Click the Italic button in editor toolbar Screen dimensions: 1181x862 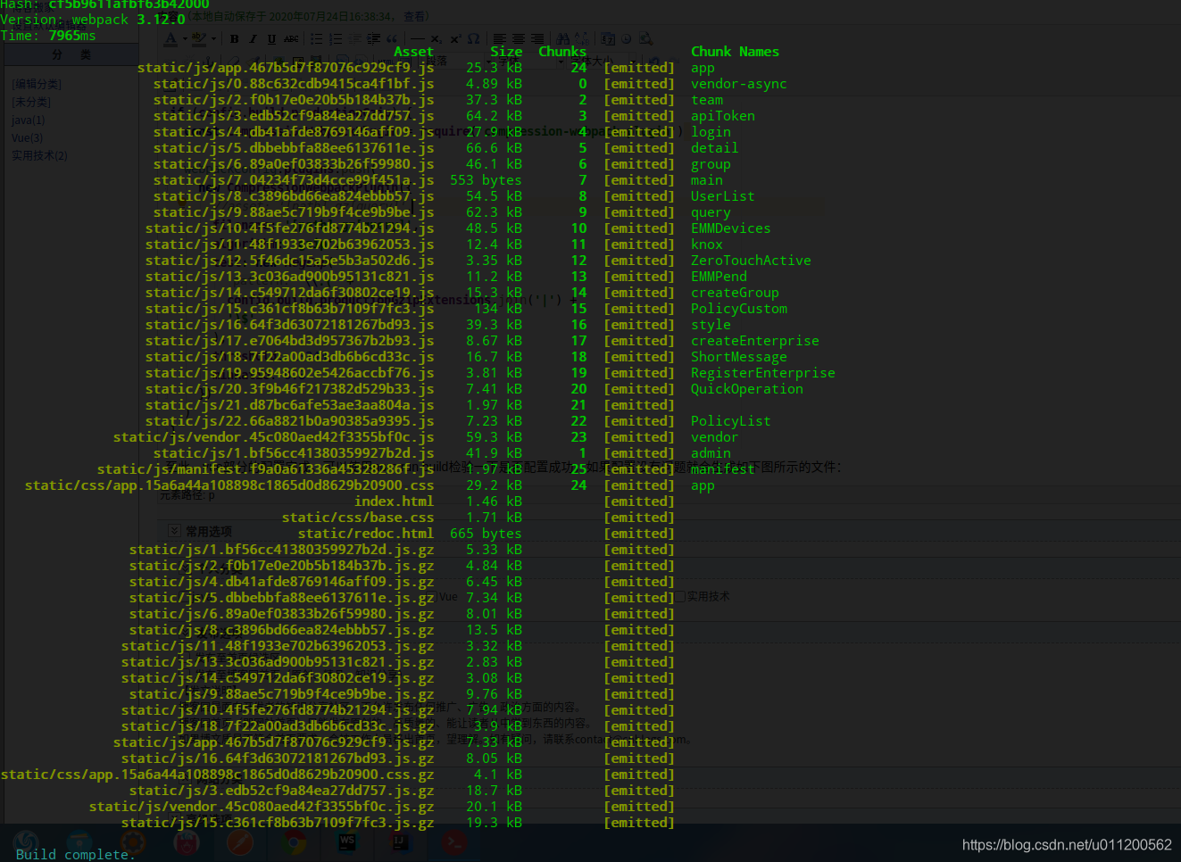[253, 38]
